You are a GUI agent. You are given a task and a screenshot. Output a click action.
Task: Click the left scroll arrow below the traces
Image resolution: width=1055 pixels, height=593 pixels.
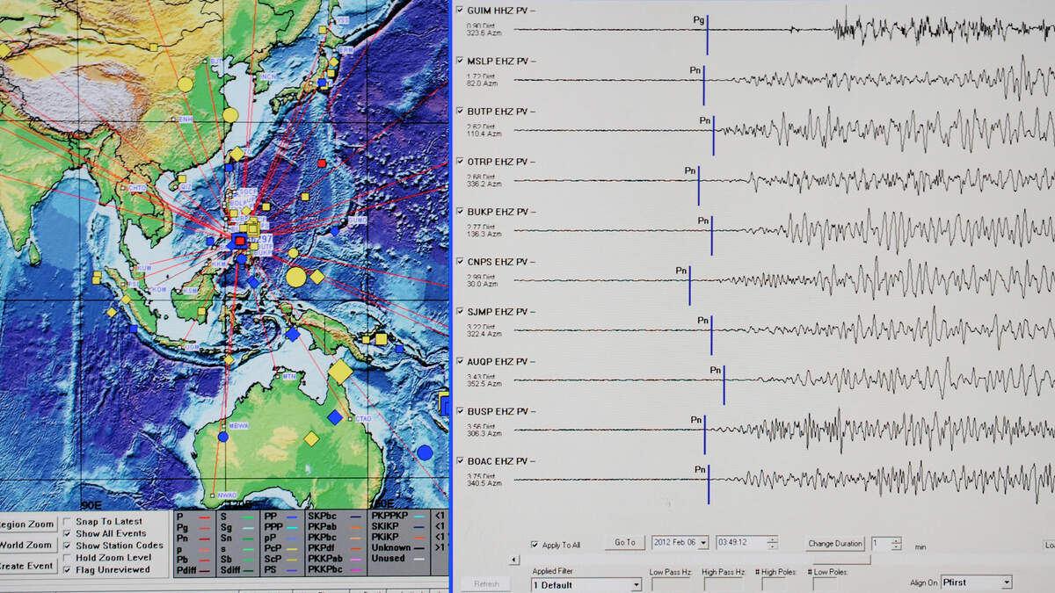514,559
